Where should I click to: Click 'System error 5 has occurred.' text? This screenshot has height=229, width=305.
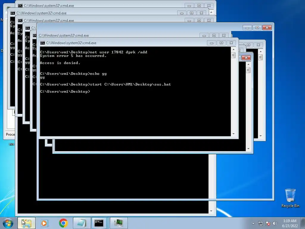73,56
